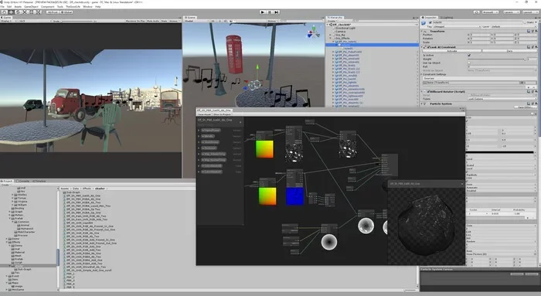The image size is (541, 296).
Task: Select the Scale tool in the toolbar
Action: [25, 12]
